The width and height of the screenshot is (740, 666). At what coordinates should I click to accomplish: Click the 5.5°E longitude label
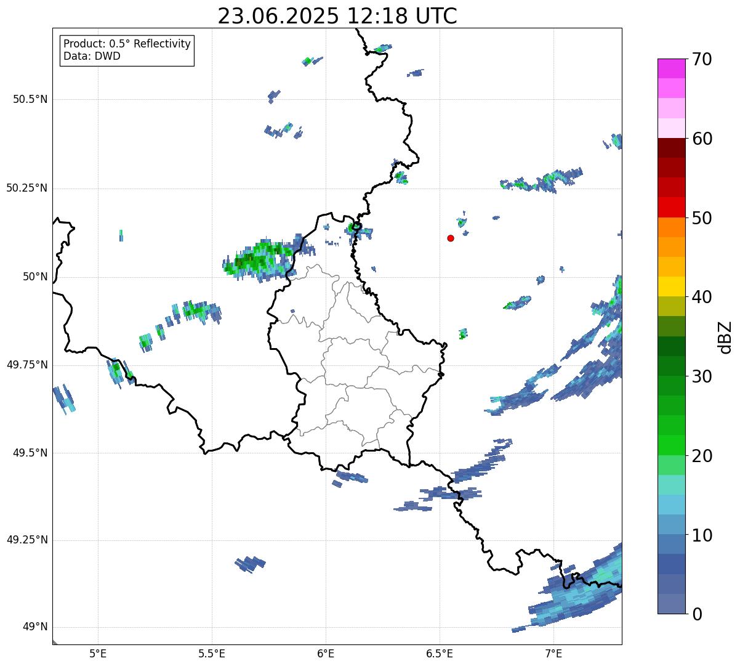coord(212,653)
